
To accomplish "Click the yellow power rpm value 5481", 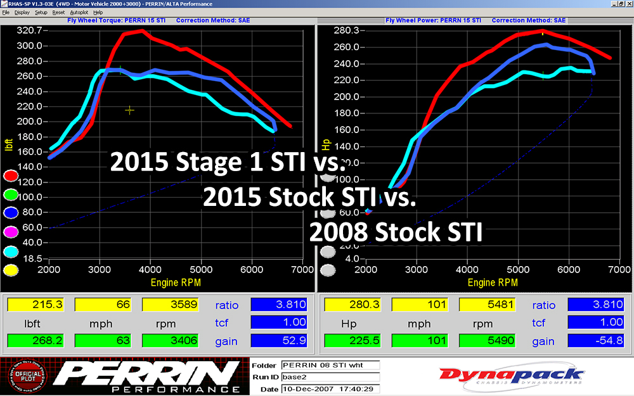I will point(487,304).
